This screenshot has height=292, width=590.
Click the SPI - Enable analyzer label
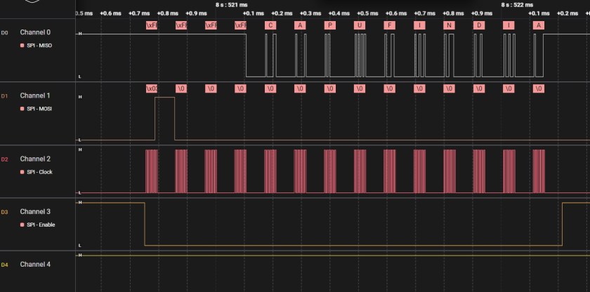coord(41,225)
